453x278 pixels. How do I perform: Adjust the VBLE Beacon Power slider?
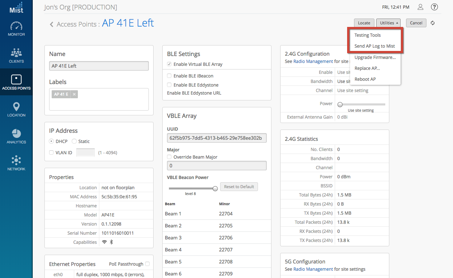tap(215, 188)
